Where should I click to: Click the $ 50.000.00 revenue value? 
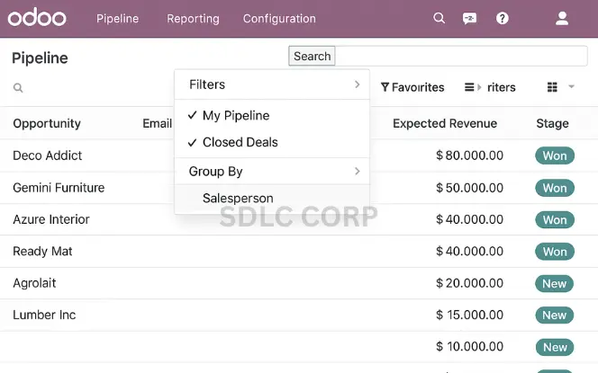(469, 188)
